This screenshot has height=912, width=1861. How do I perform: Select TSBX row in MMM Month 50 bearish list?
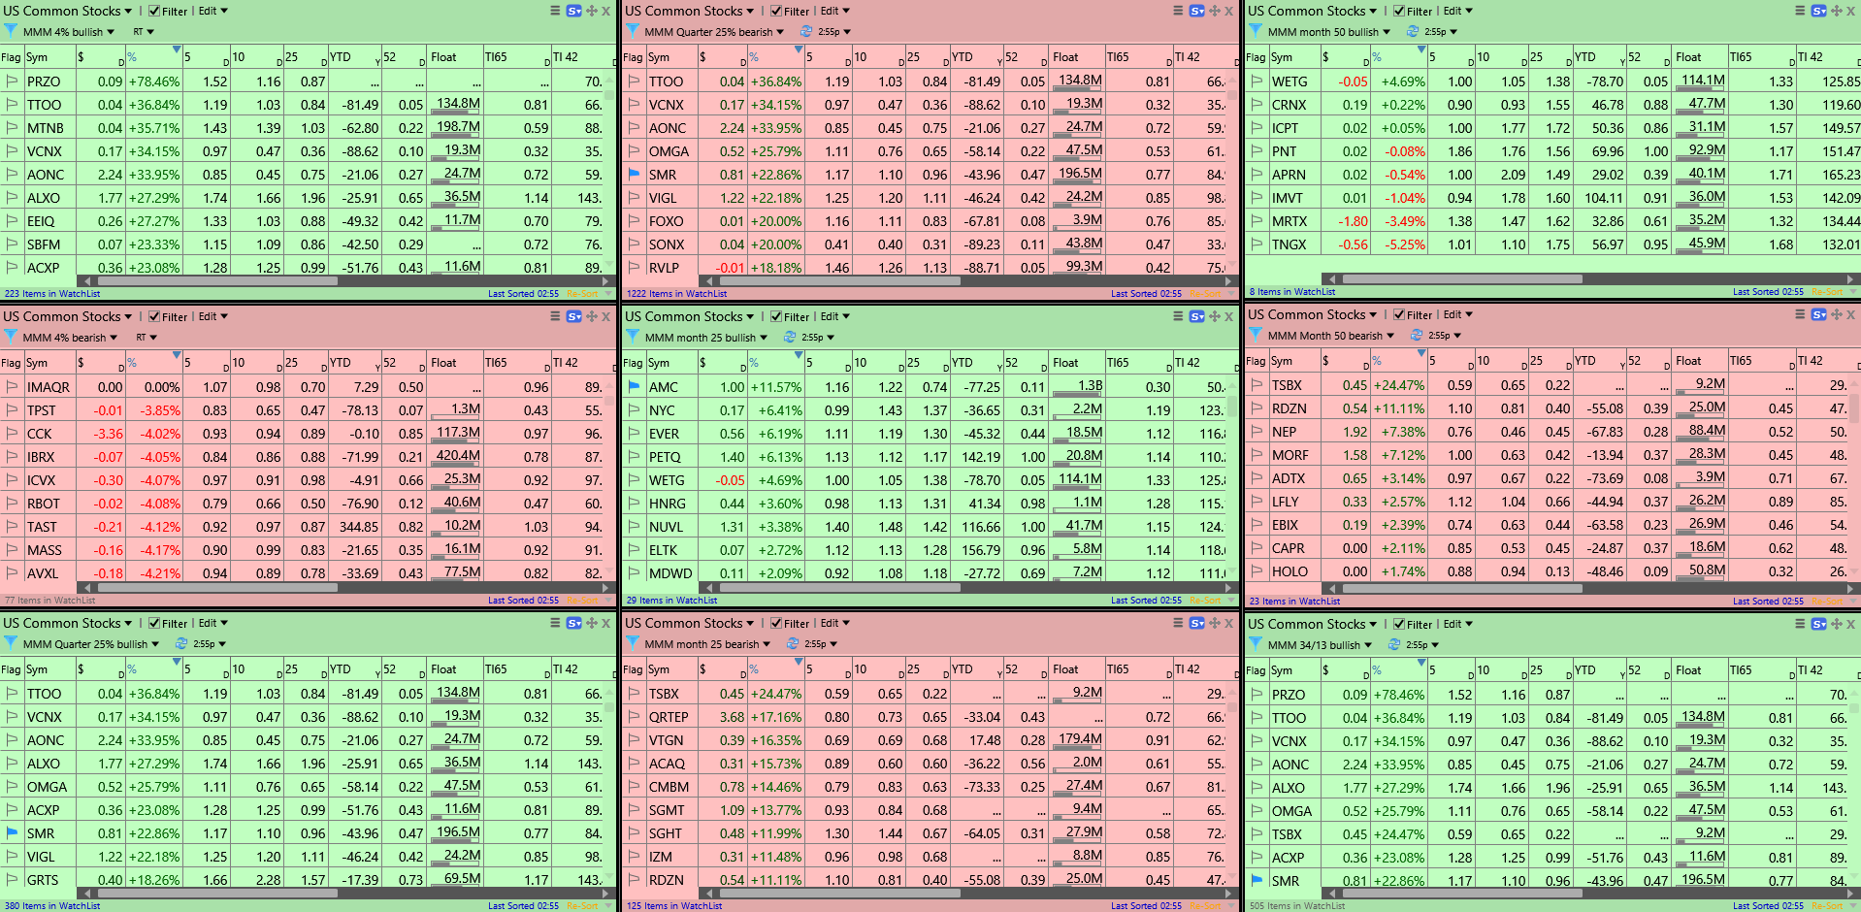[x=1551, y=385]
